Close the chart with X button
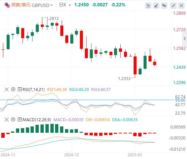Viewport: 187px width, 159px height. point(181,6)
